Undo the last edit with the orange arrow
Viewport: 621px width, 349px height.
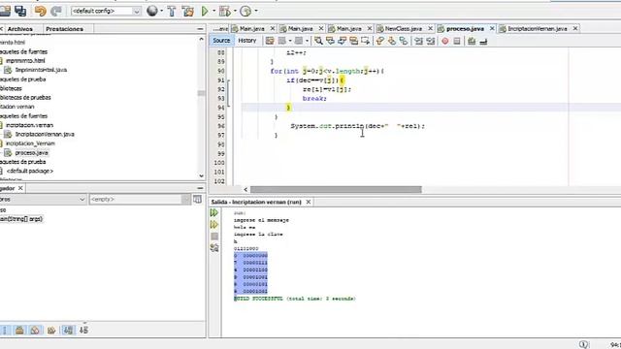pyautogui.click(x=41, y=11)
